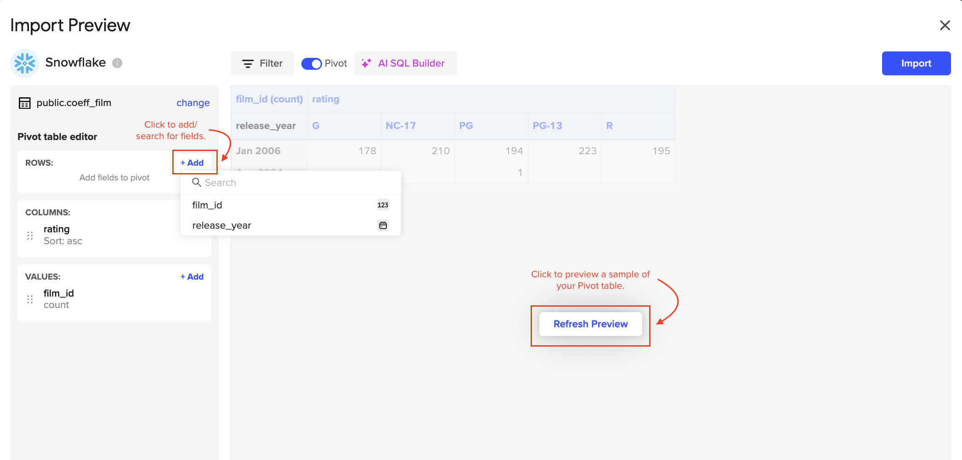Select film_id from the field list
Image resolution: width=962 pixels, height=460 pixels.
tap(290, 205)
